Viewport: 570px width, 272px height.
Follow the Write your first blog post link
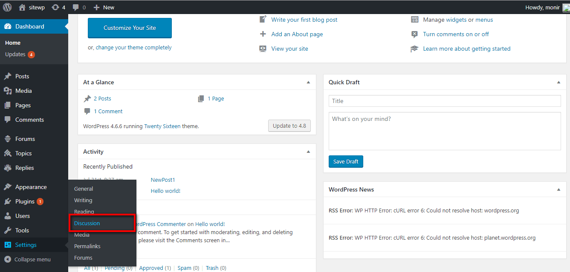click(x=304, y=20)
